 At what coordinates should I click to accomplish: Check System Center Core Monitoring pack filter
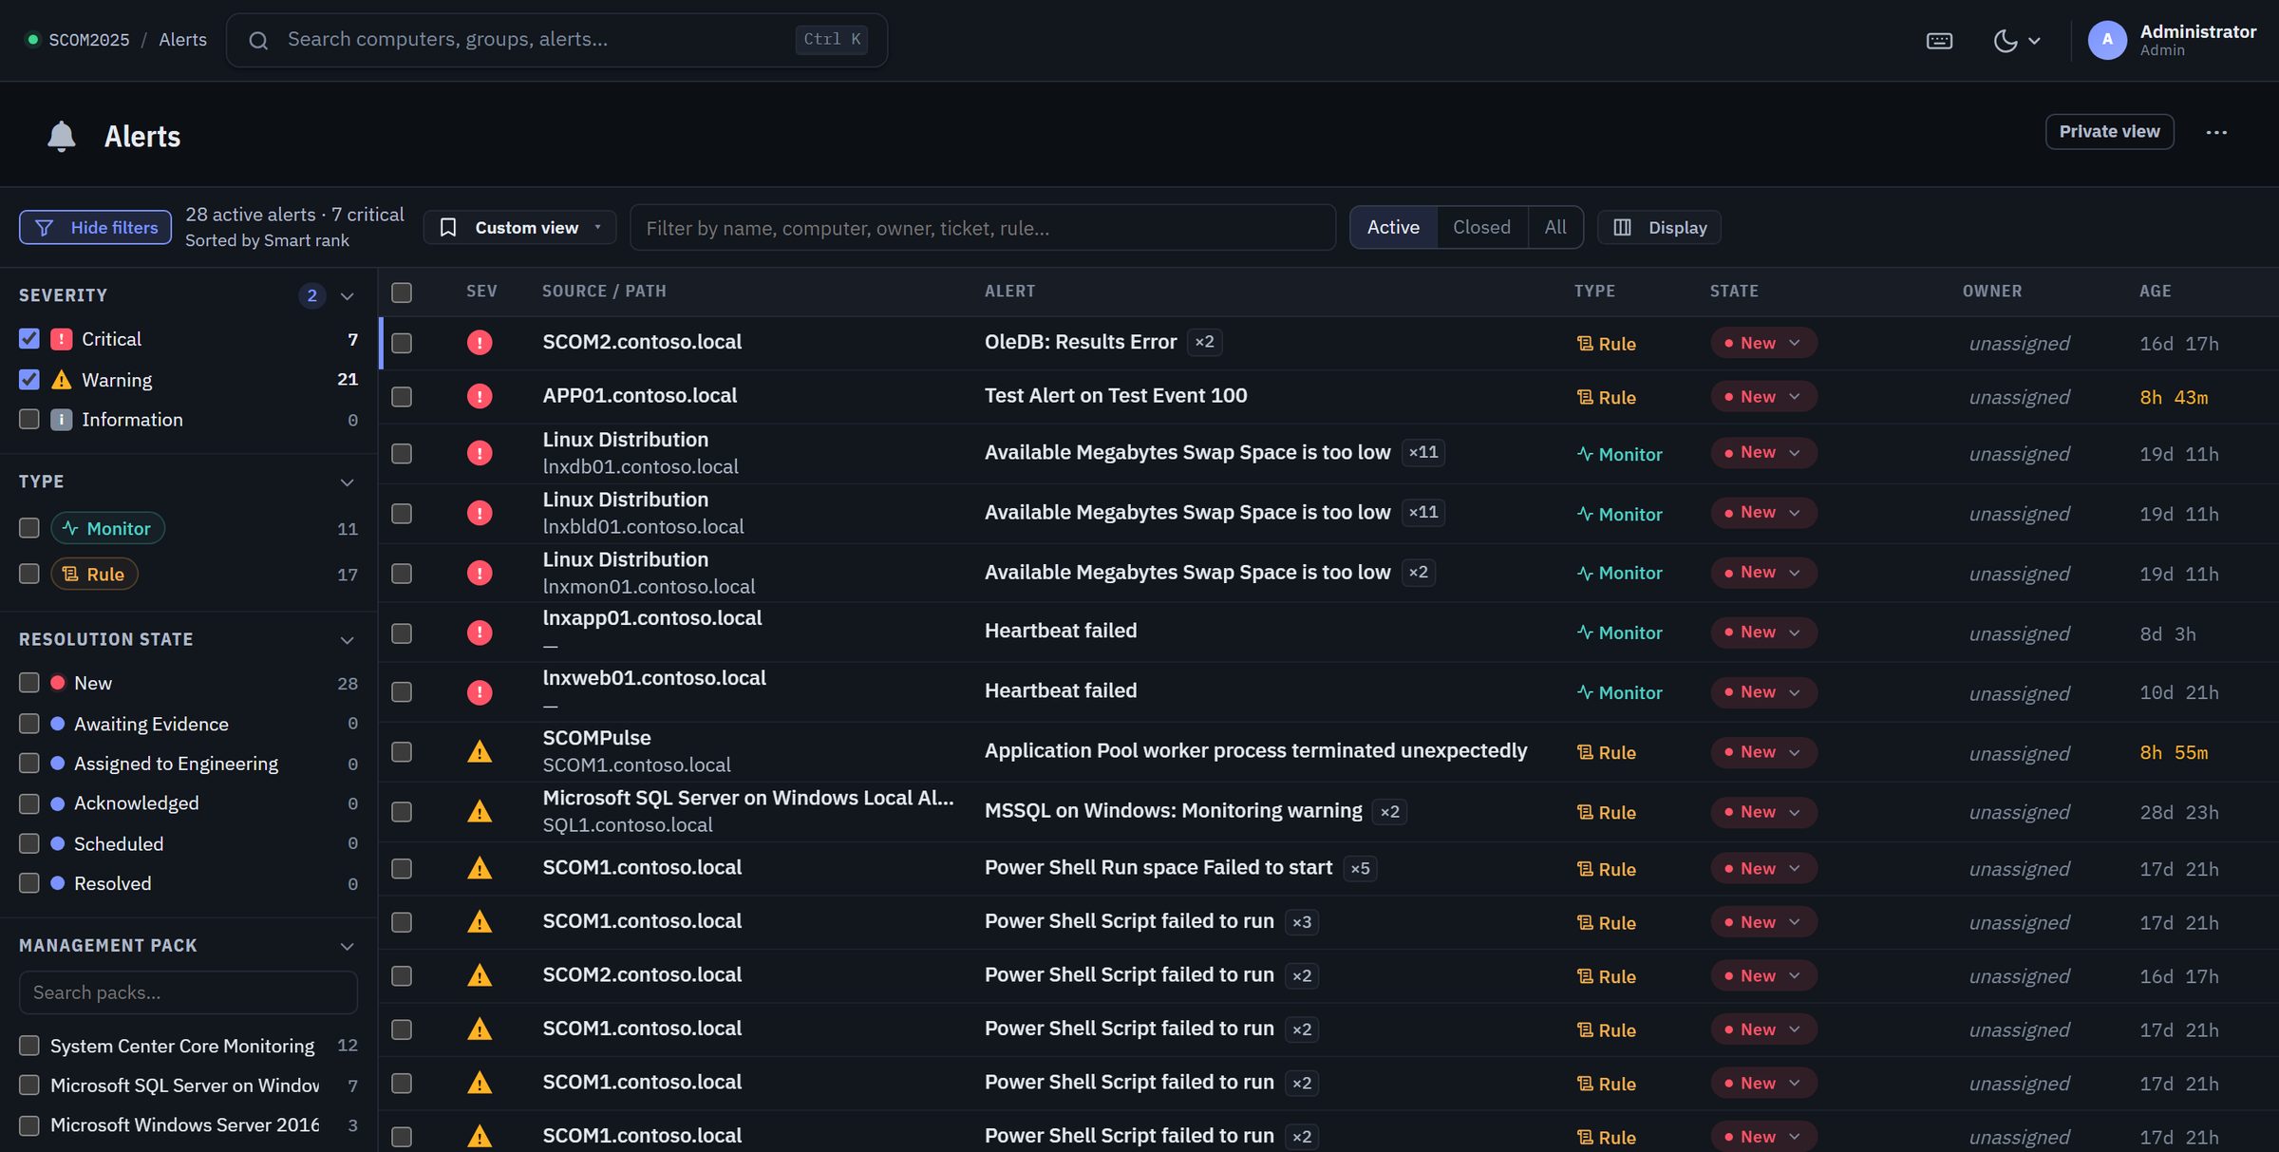[x=29, y=1046]
